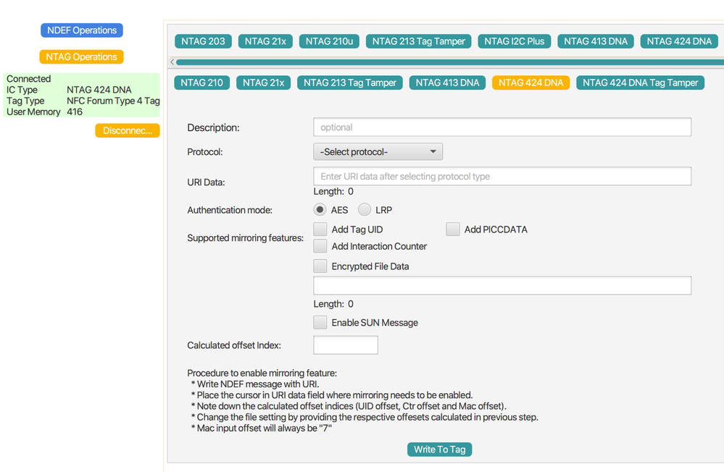The height and width of the screenshot is (472, 724).
Task: Select second-row NTAG 413 DNA tab
Action: pyautogui.click(x=447, y=83)
